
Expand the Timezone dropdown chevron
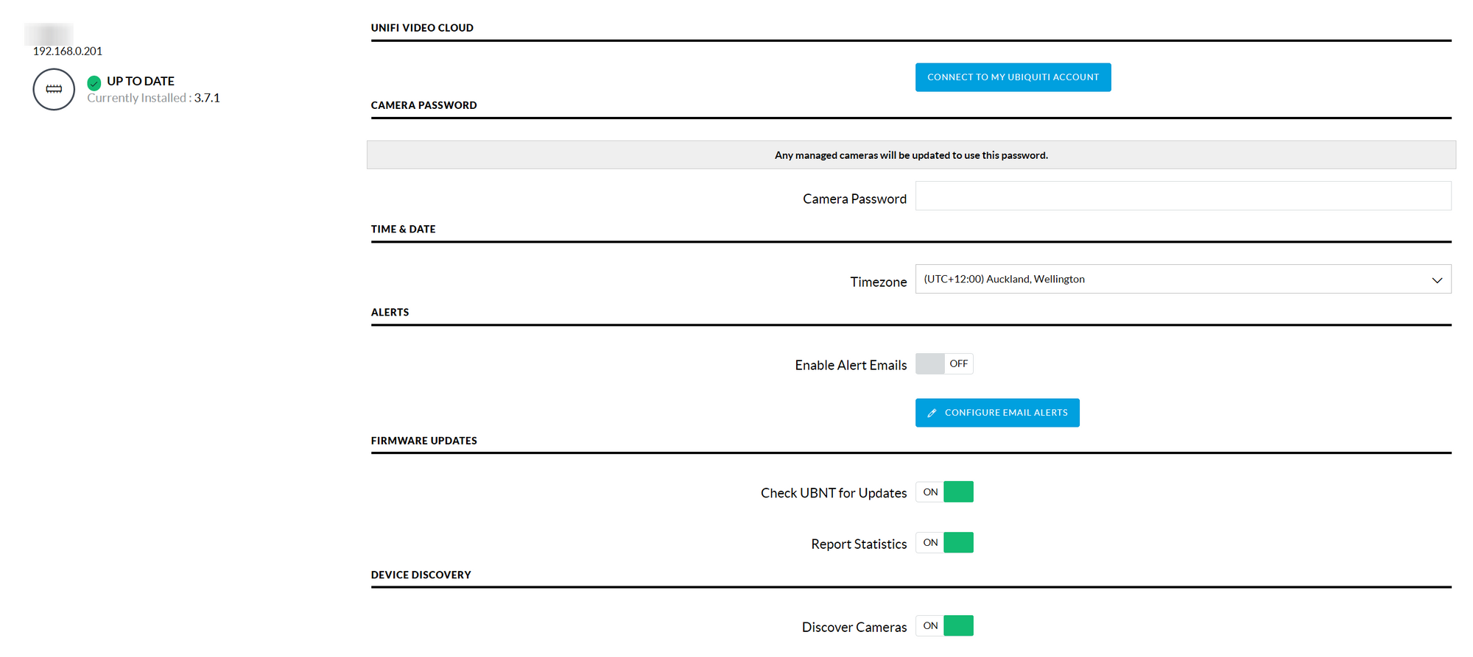click(1436, 280)
